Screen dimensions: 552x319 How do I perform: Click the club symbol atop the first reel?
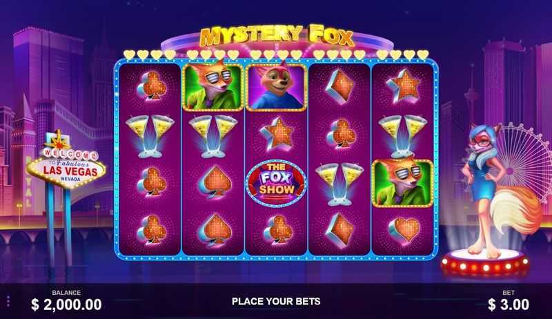[151, 86]
